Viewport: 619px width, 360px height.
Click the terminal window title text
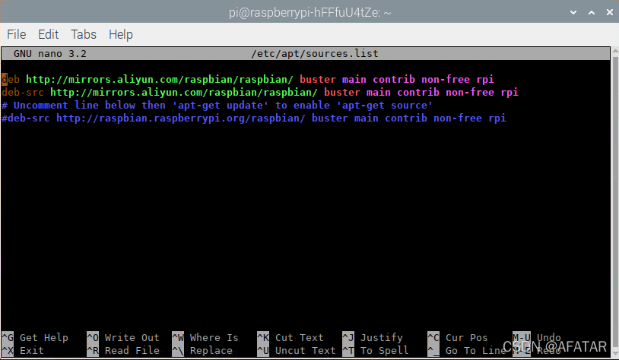(x=310, y=13)
